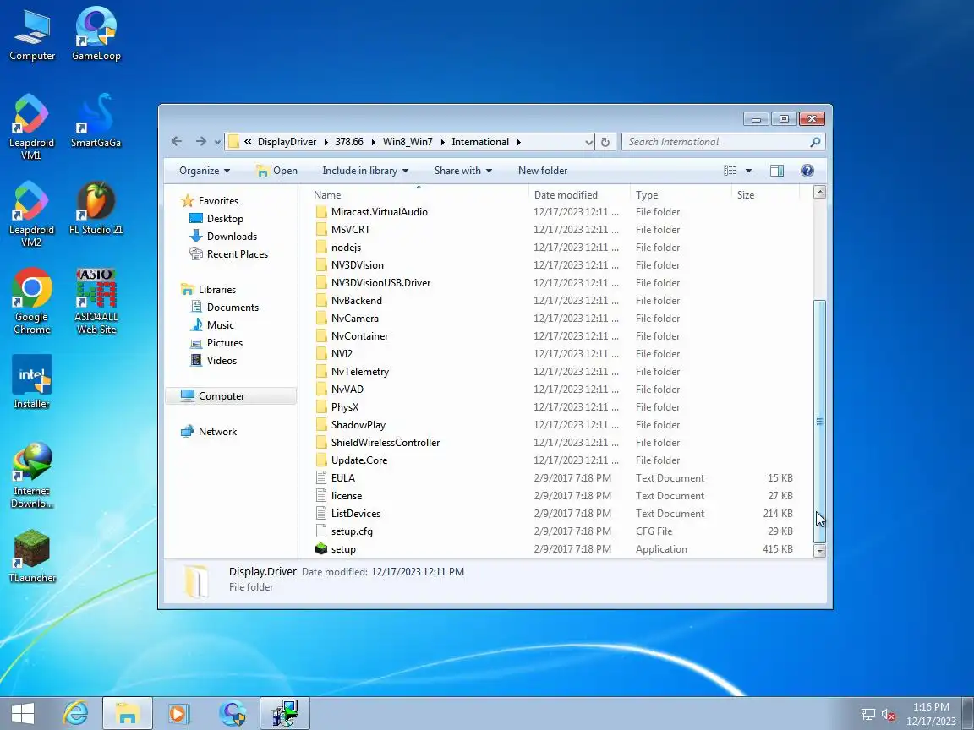Image resolution: width=974 pixels, height=730 pixels.
Task: Navigate to DisplayDriver in the address bar
Action: pyautogui.click(x=287, y=142)
